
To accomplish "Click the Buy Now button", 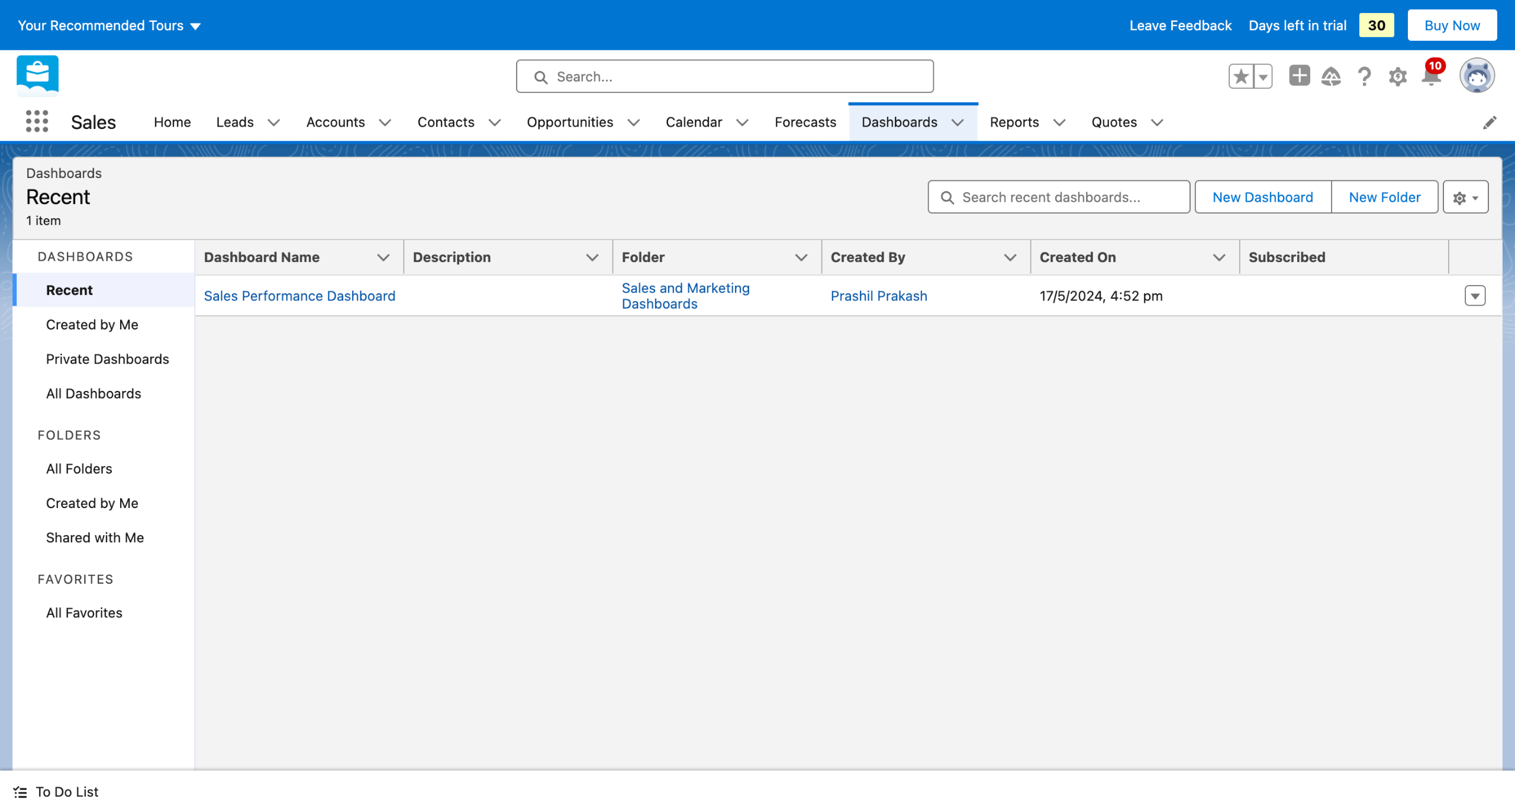I will 1452,25.
